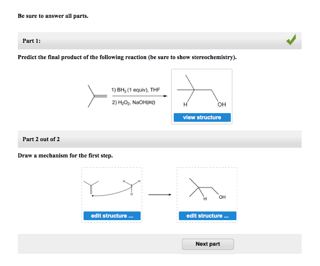
Task: Open the view structure button
Action: click(202, 117)
